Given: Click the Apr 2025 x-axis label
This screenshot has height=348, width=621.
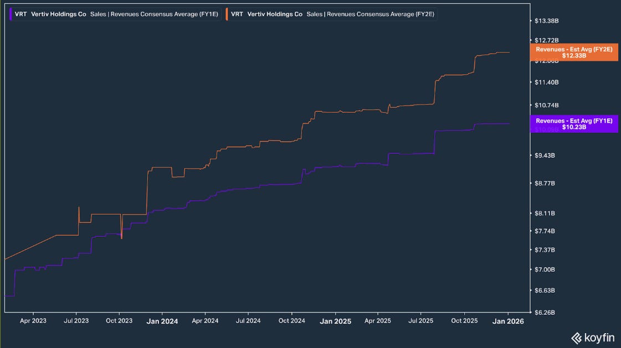Looking at the screenshot, I should (x=378, y=321).
